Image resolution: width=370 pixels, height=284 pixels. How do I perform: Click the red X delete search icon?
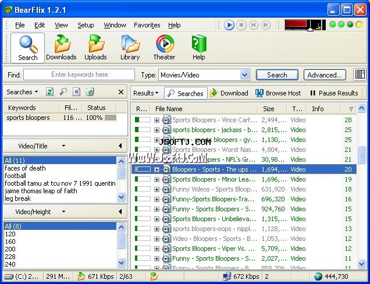[76, 92]
